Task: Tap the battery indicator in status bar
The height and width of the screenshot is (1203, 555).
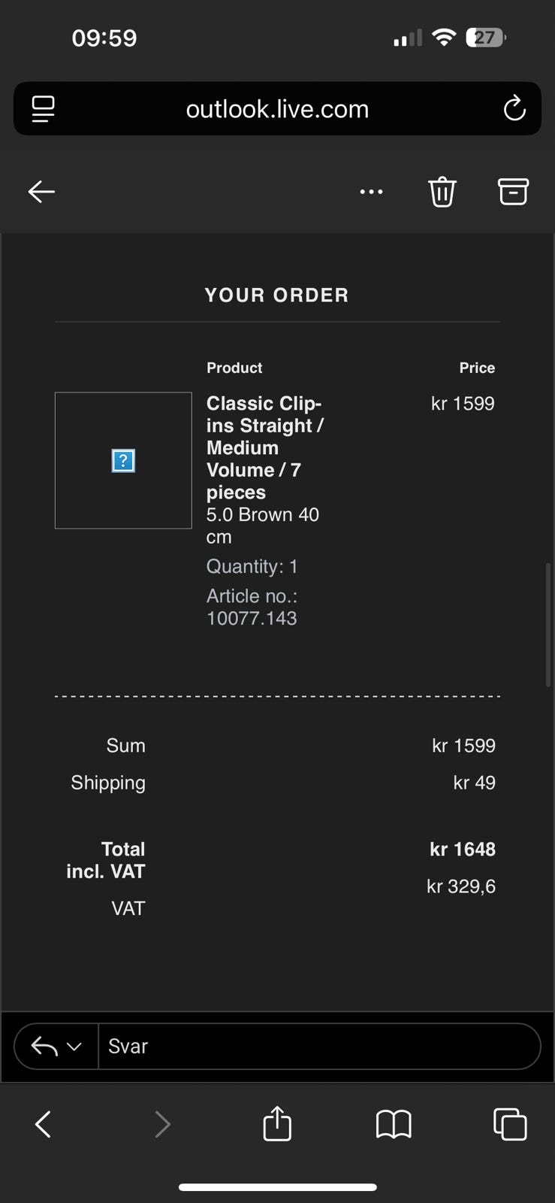Action: click(485, 38)
